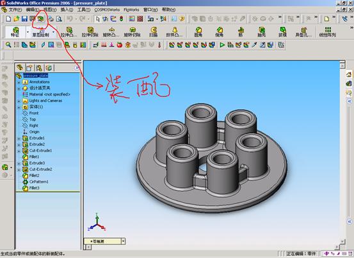Click the Make Assembly from Part icon
The width and height of the screenshot is (354, 258).
click(40, 19)
